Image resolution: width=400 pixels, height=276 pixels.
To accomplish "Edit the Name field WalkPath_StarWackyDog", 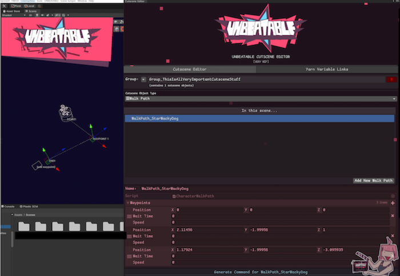I will (268, 189).
